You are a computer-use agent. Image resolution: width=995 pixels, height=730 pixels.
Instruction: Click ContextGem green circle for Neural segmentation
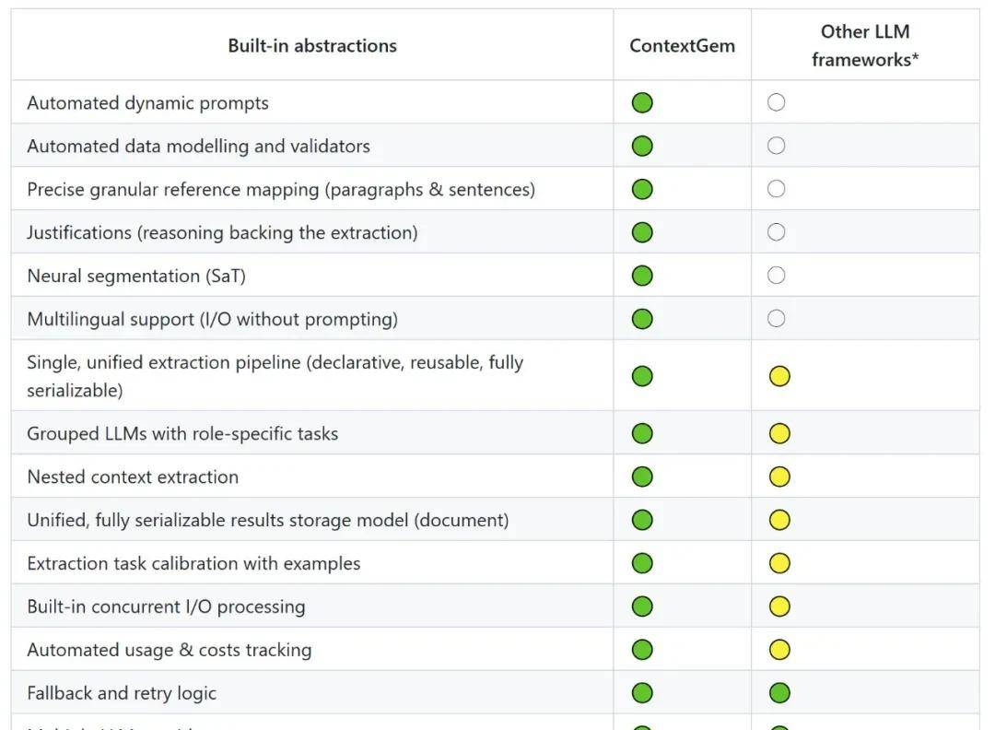coord(642,276)
